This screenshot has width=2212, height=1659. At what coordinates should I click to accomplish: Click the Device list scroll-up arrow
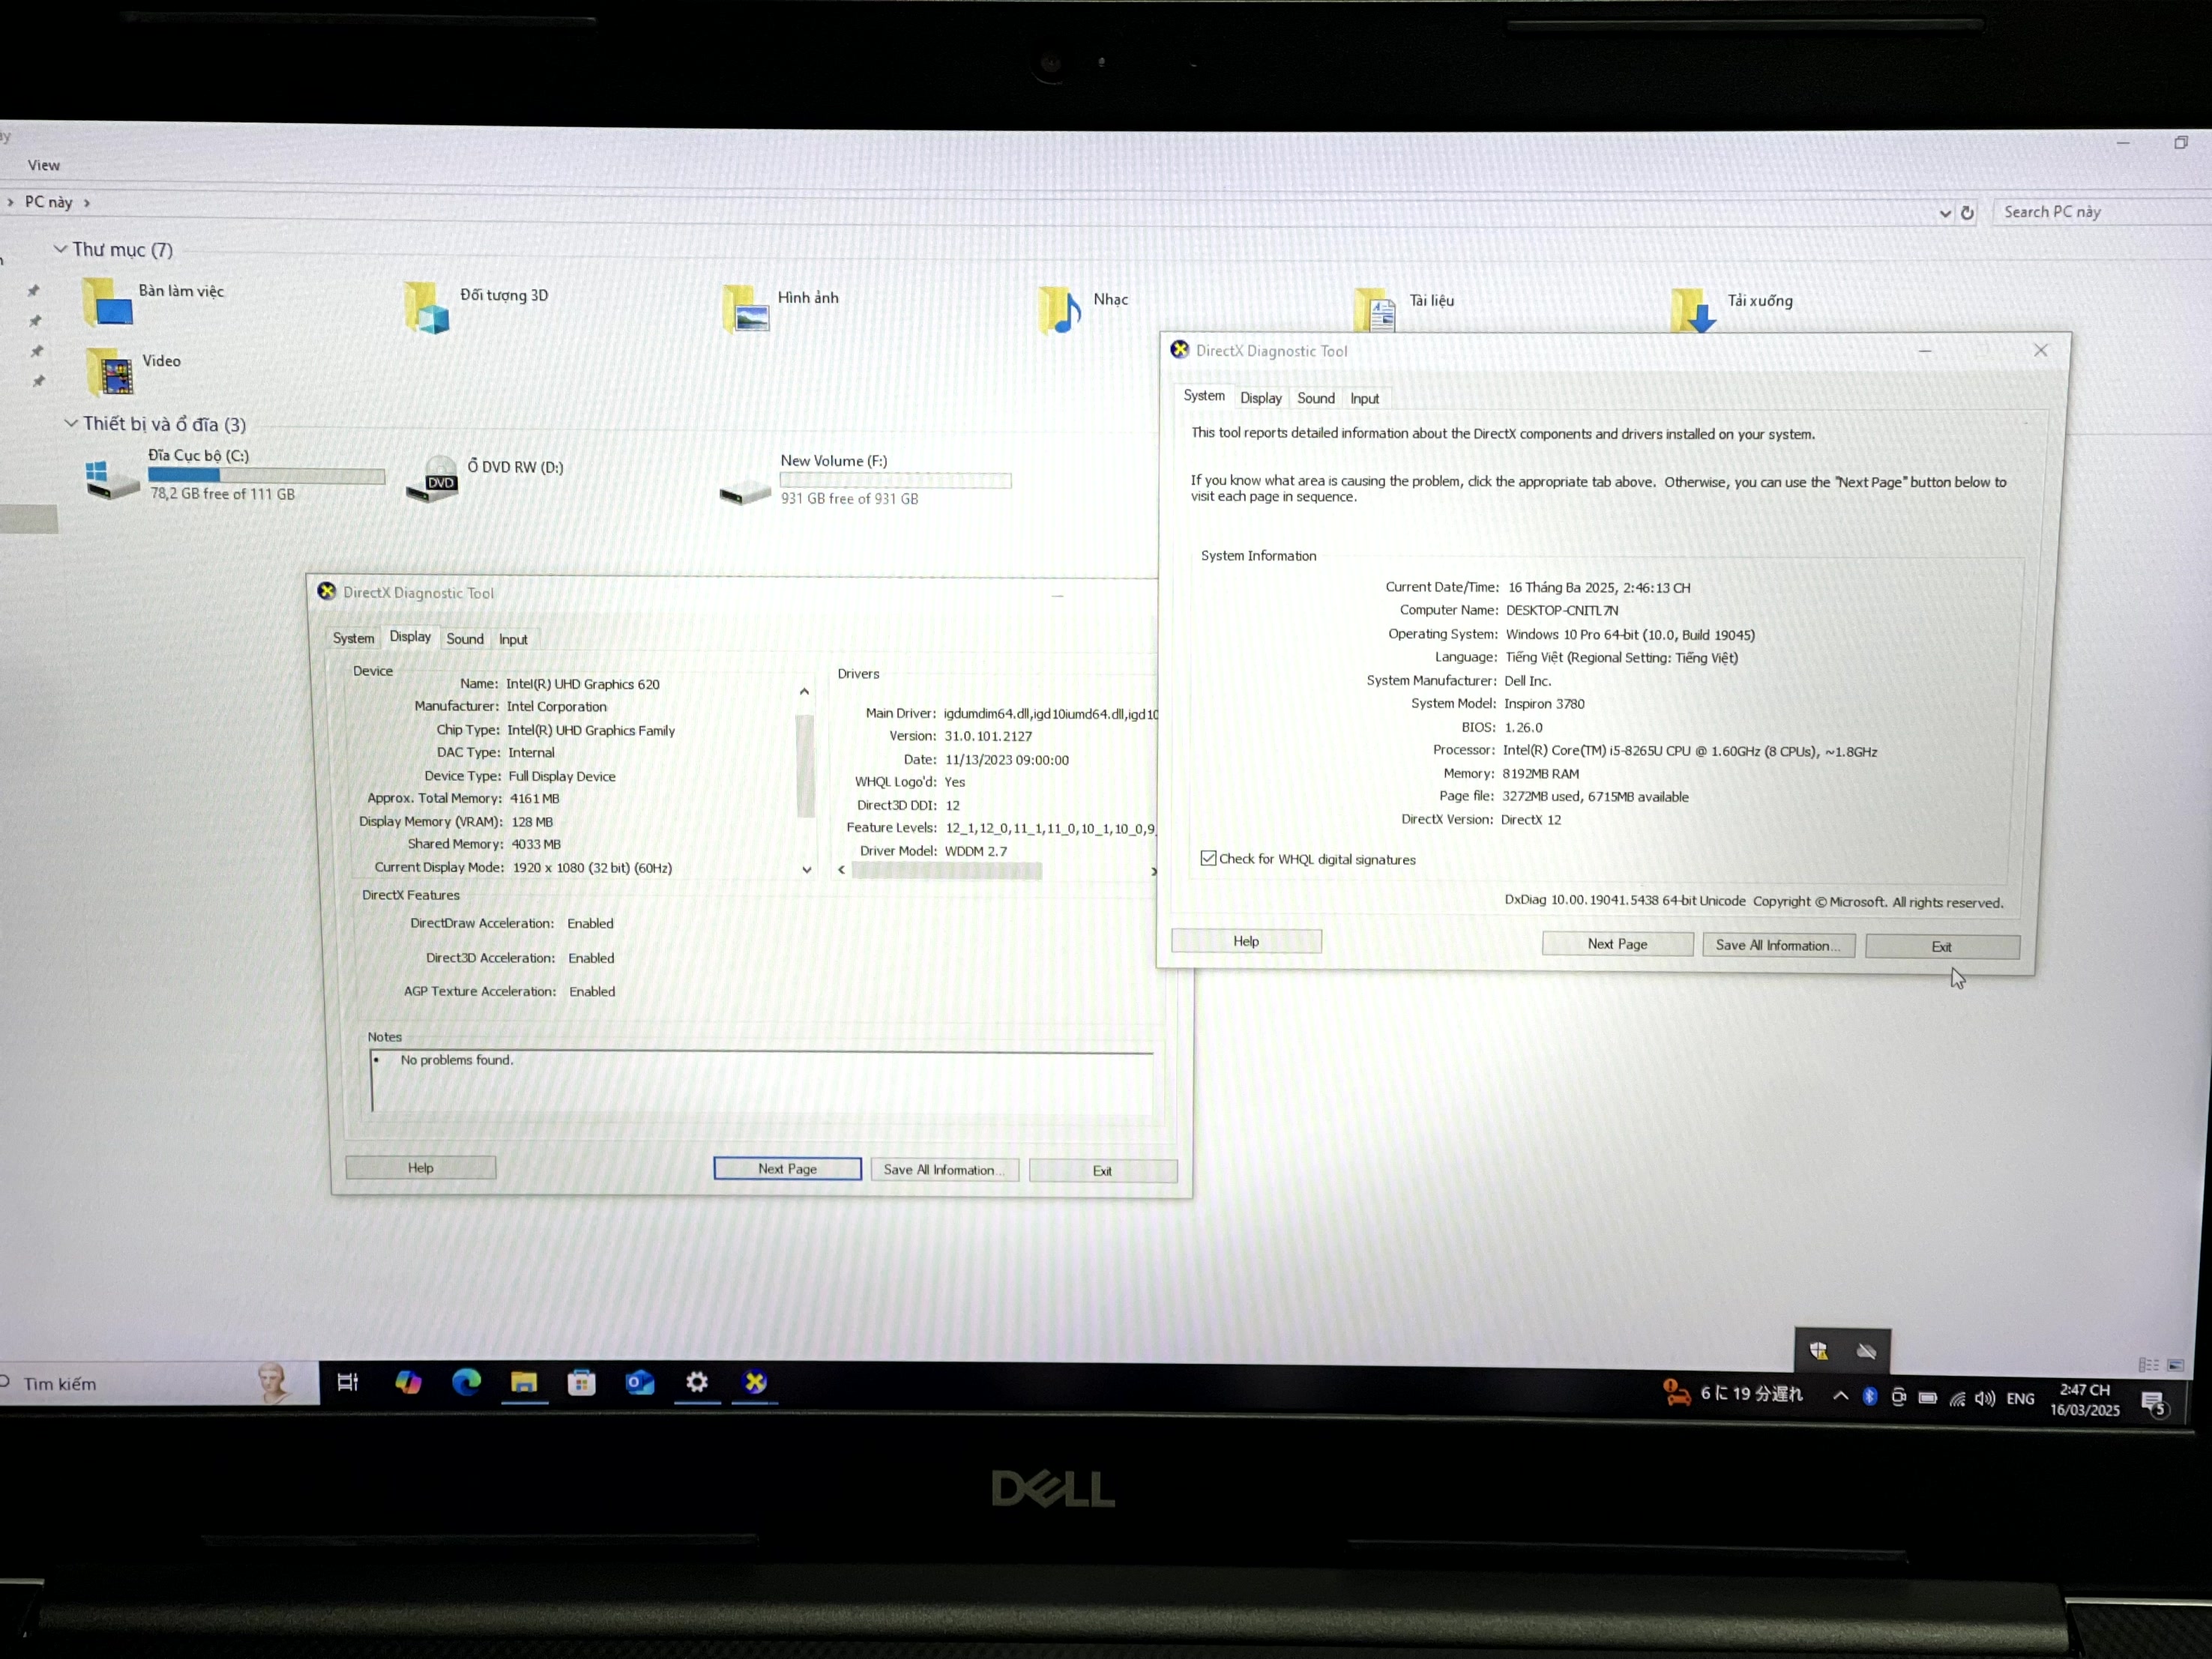coord(804,692)
